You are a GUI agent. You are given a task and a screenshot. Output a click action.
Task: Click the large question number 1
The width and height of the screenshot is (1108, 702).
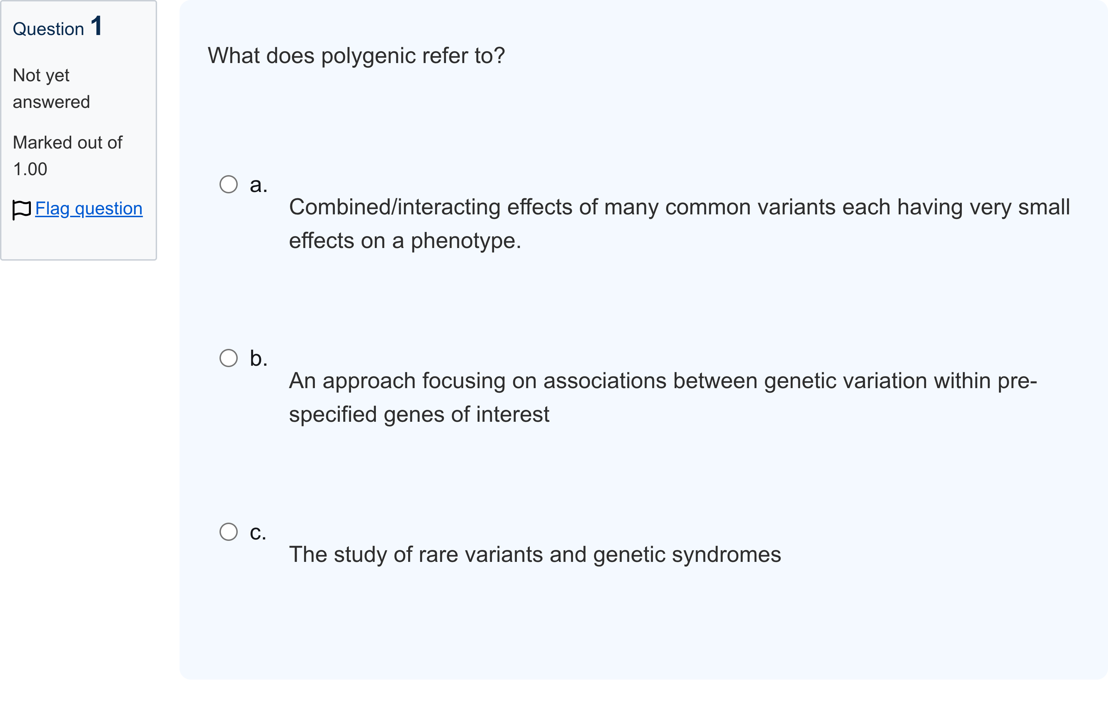point(96,26)
